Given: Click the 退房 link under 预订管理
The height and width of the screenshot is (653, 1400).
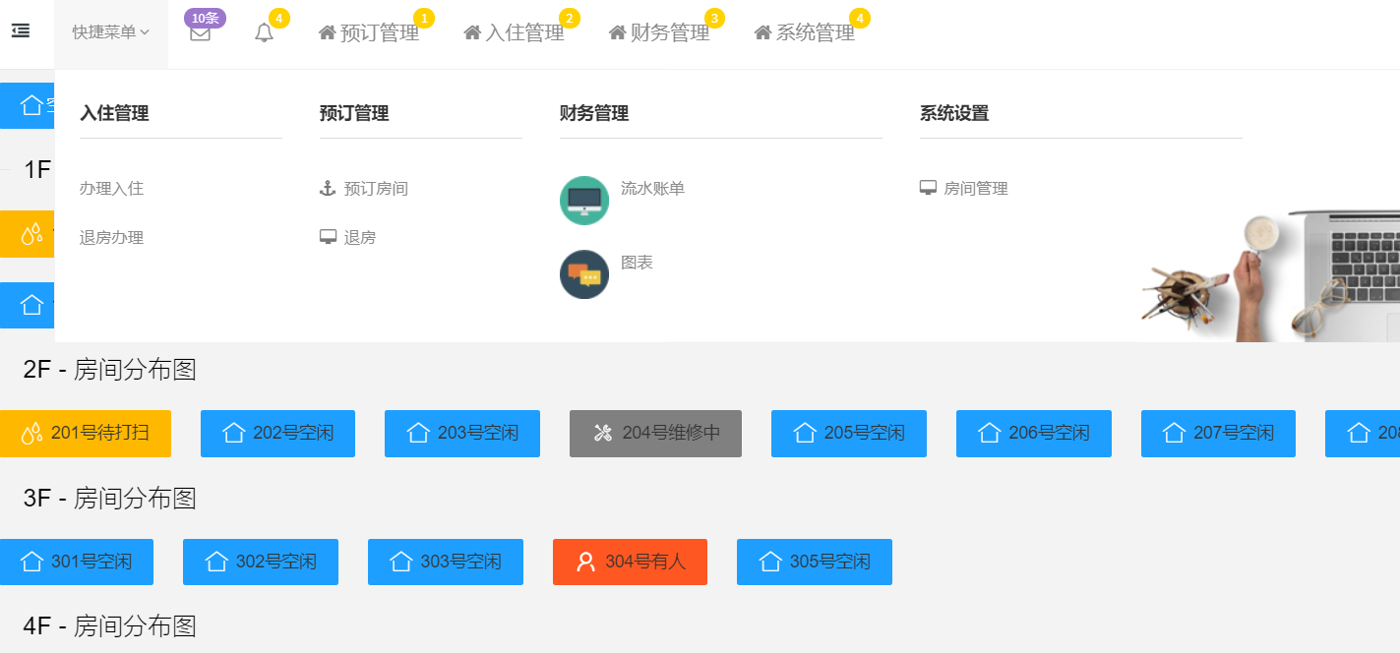Looking at the screenshot, I should (359, 238).
